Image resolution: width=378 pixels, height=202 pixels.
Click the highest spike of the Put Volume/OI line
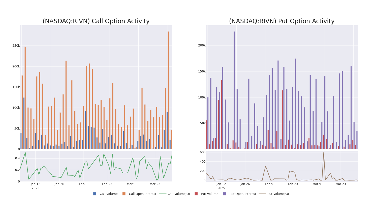pos(324,153)
